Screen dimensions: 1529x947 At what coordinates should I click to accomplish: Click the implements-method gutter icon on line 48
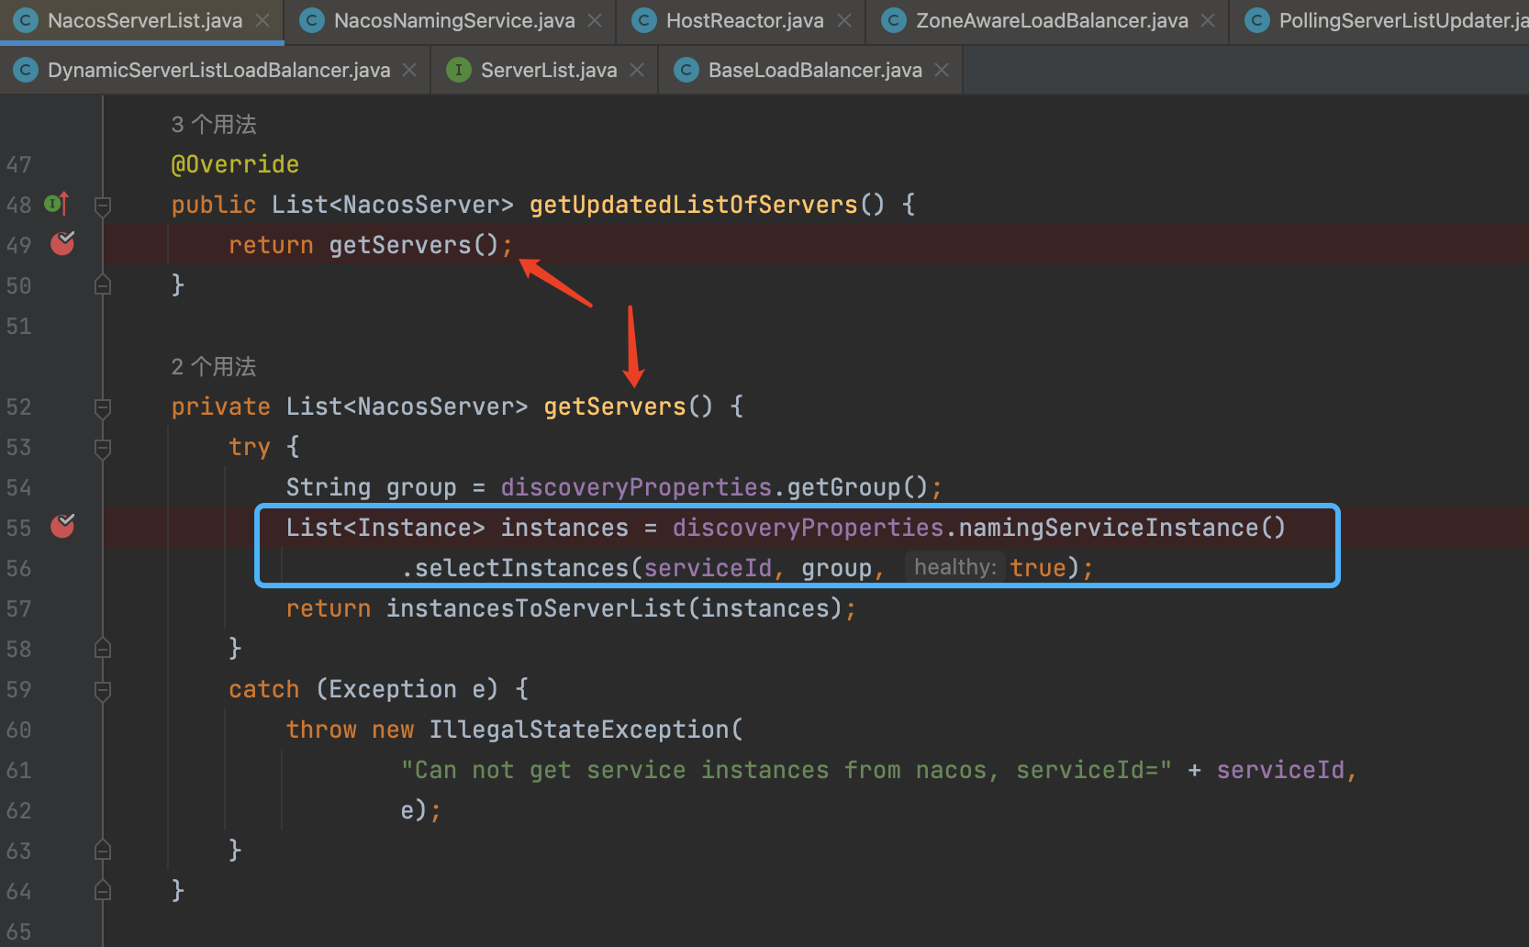(57, 204)
